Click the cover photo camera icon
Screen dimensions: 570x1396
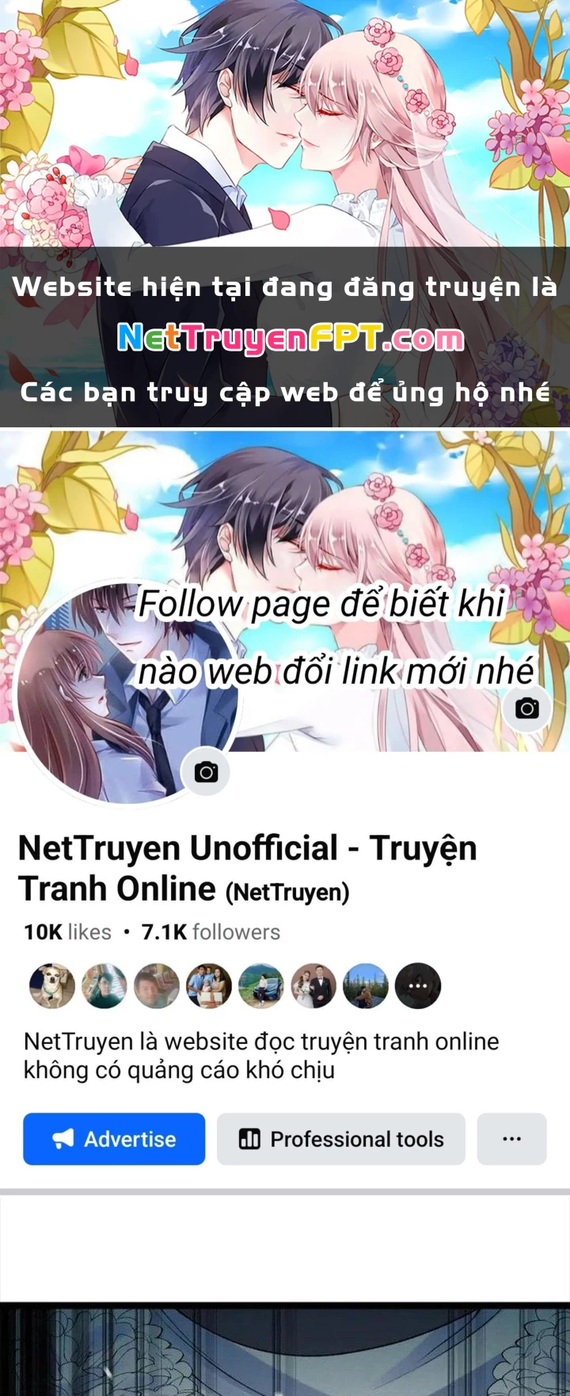526,707
